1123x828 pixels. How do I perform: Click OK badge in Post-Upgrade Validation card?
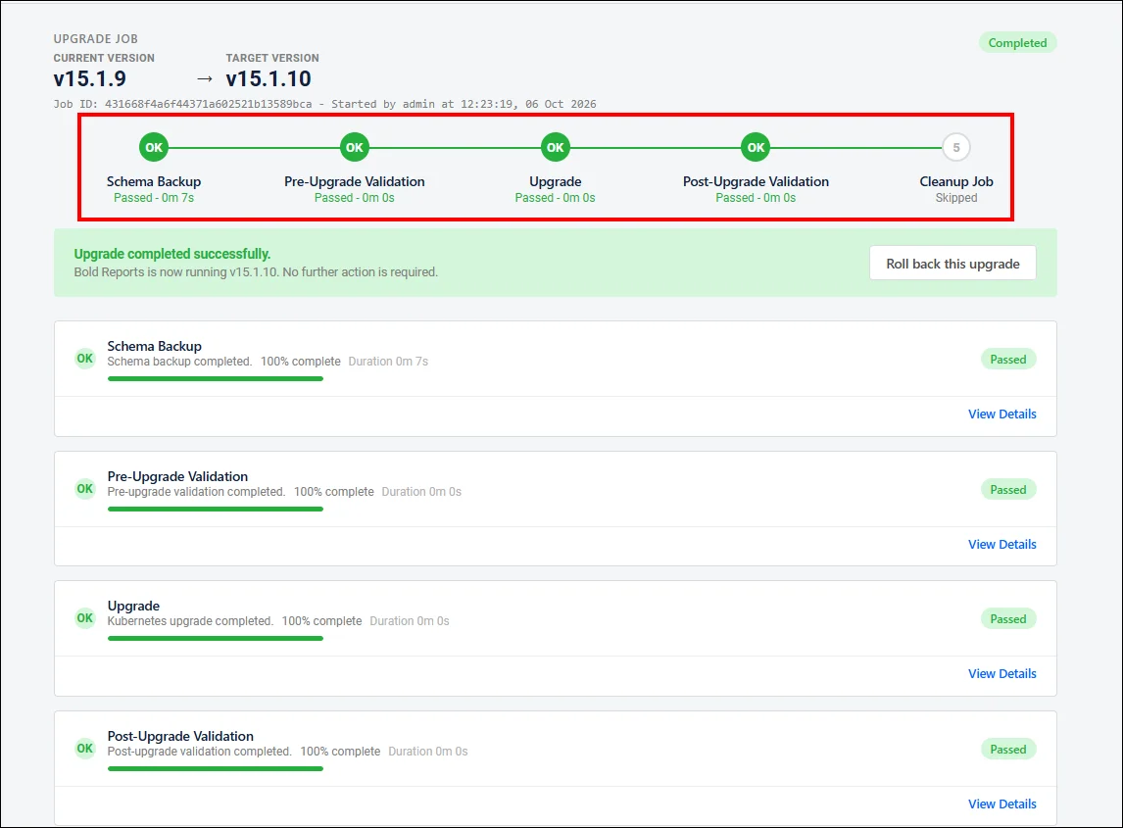[x=85, y=749]
